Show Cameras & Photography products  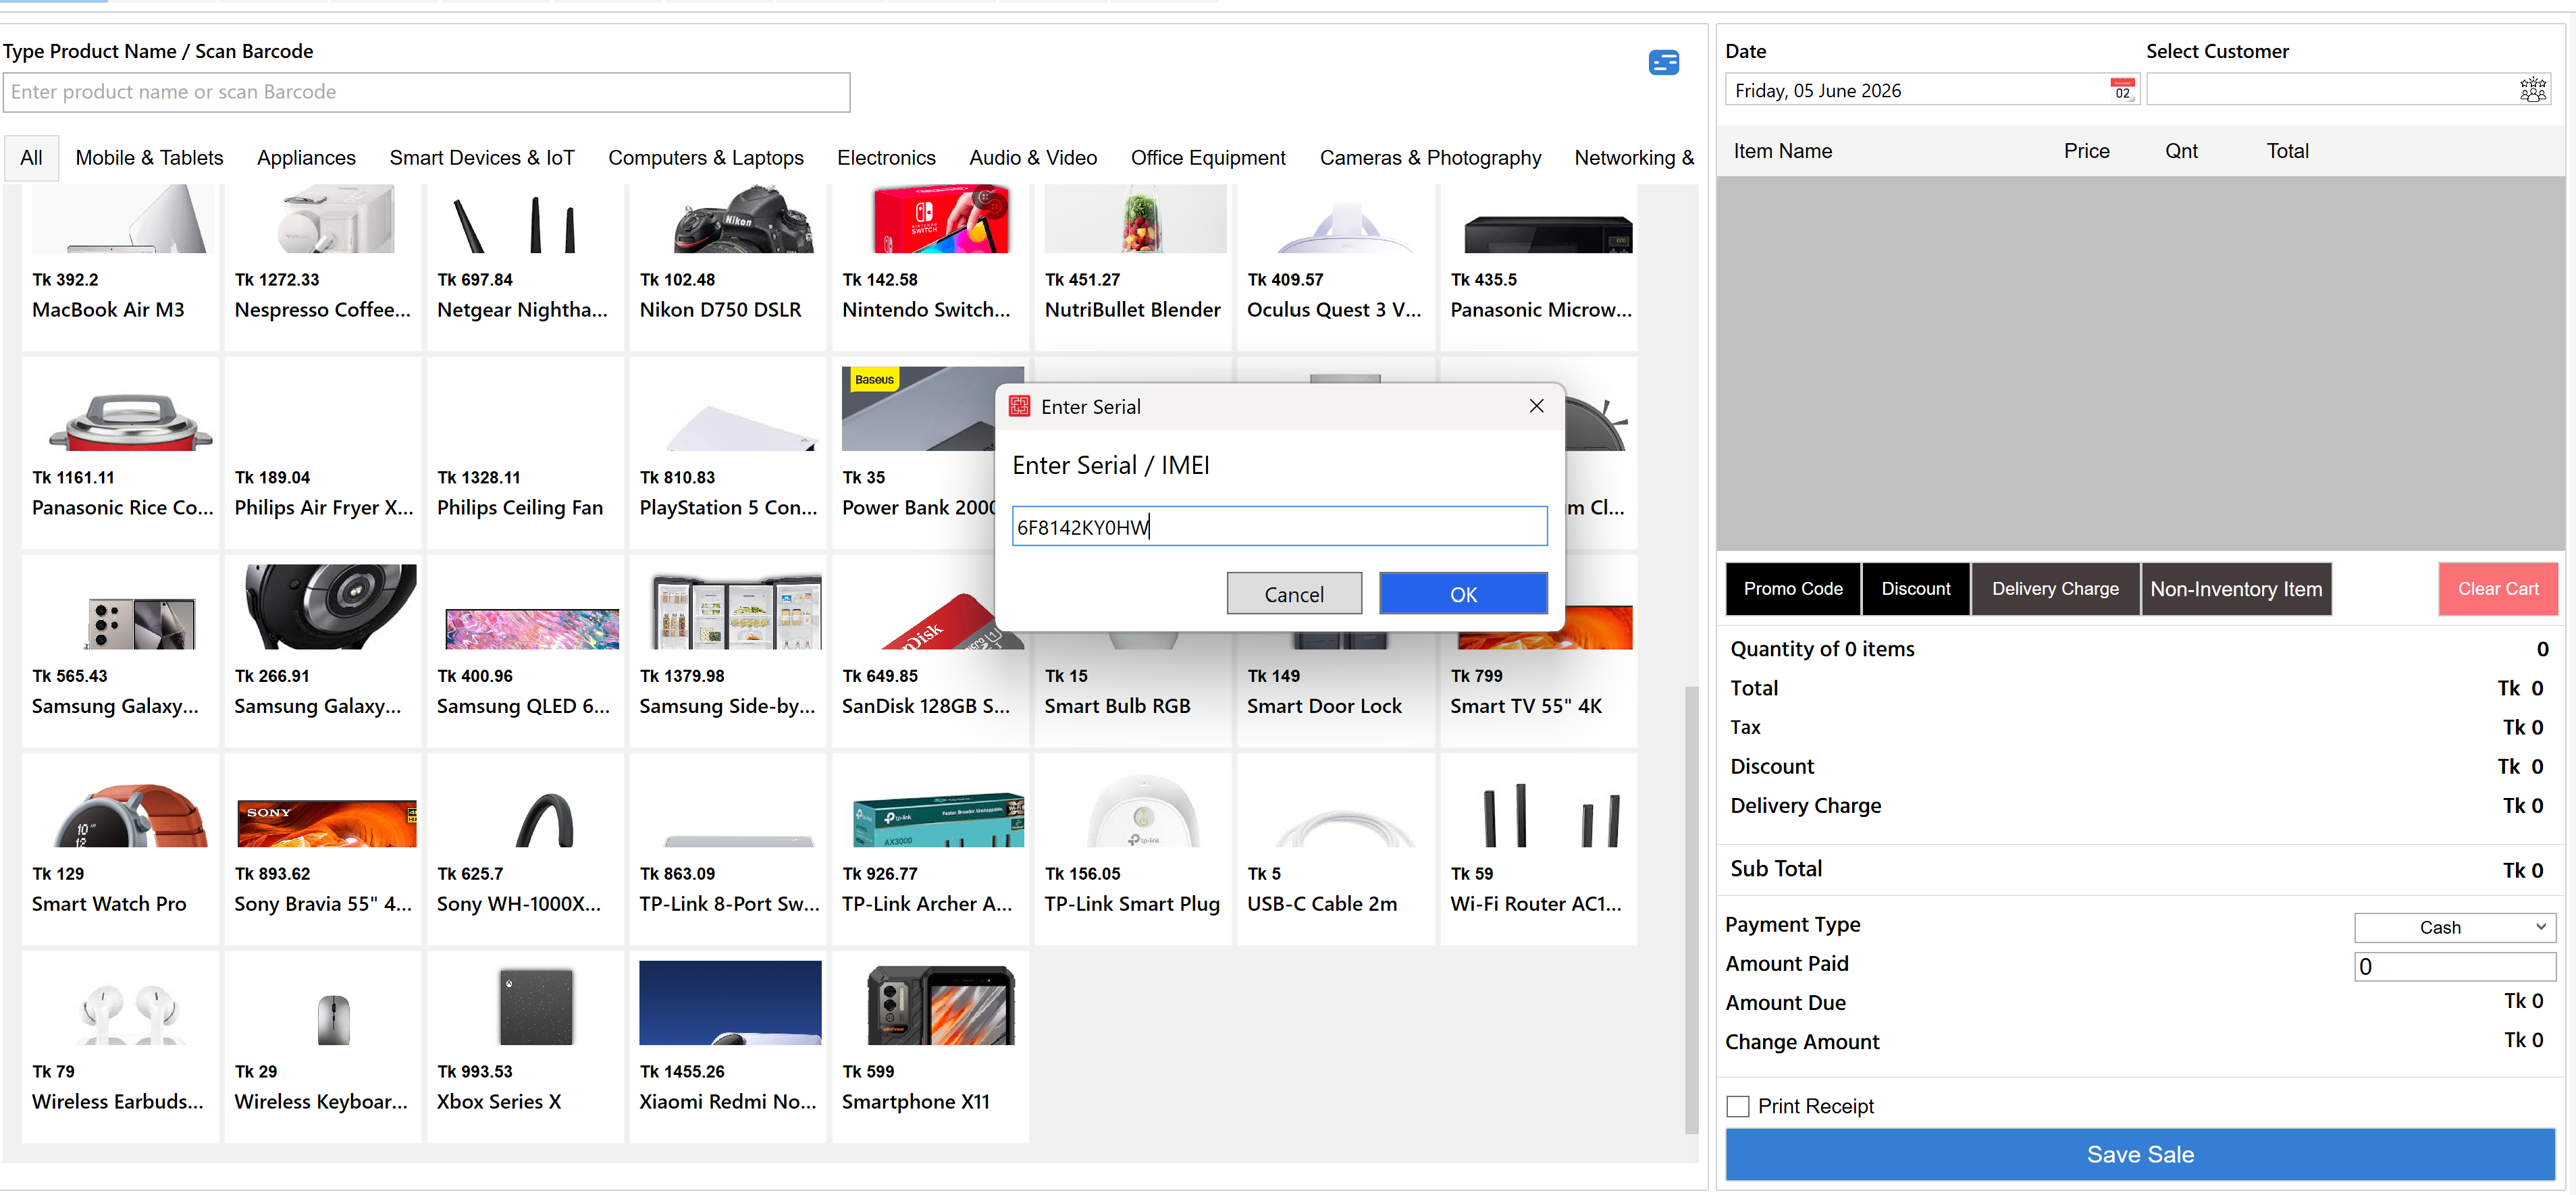(x=1430, y=158)
